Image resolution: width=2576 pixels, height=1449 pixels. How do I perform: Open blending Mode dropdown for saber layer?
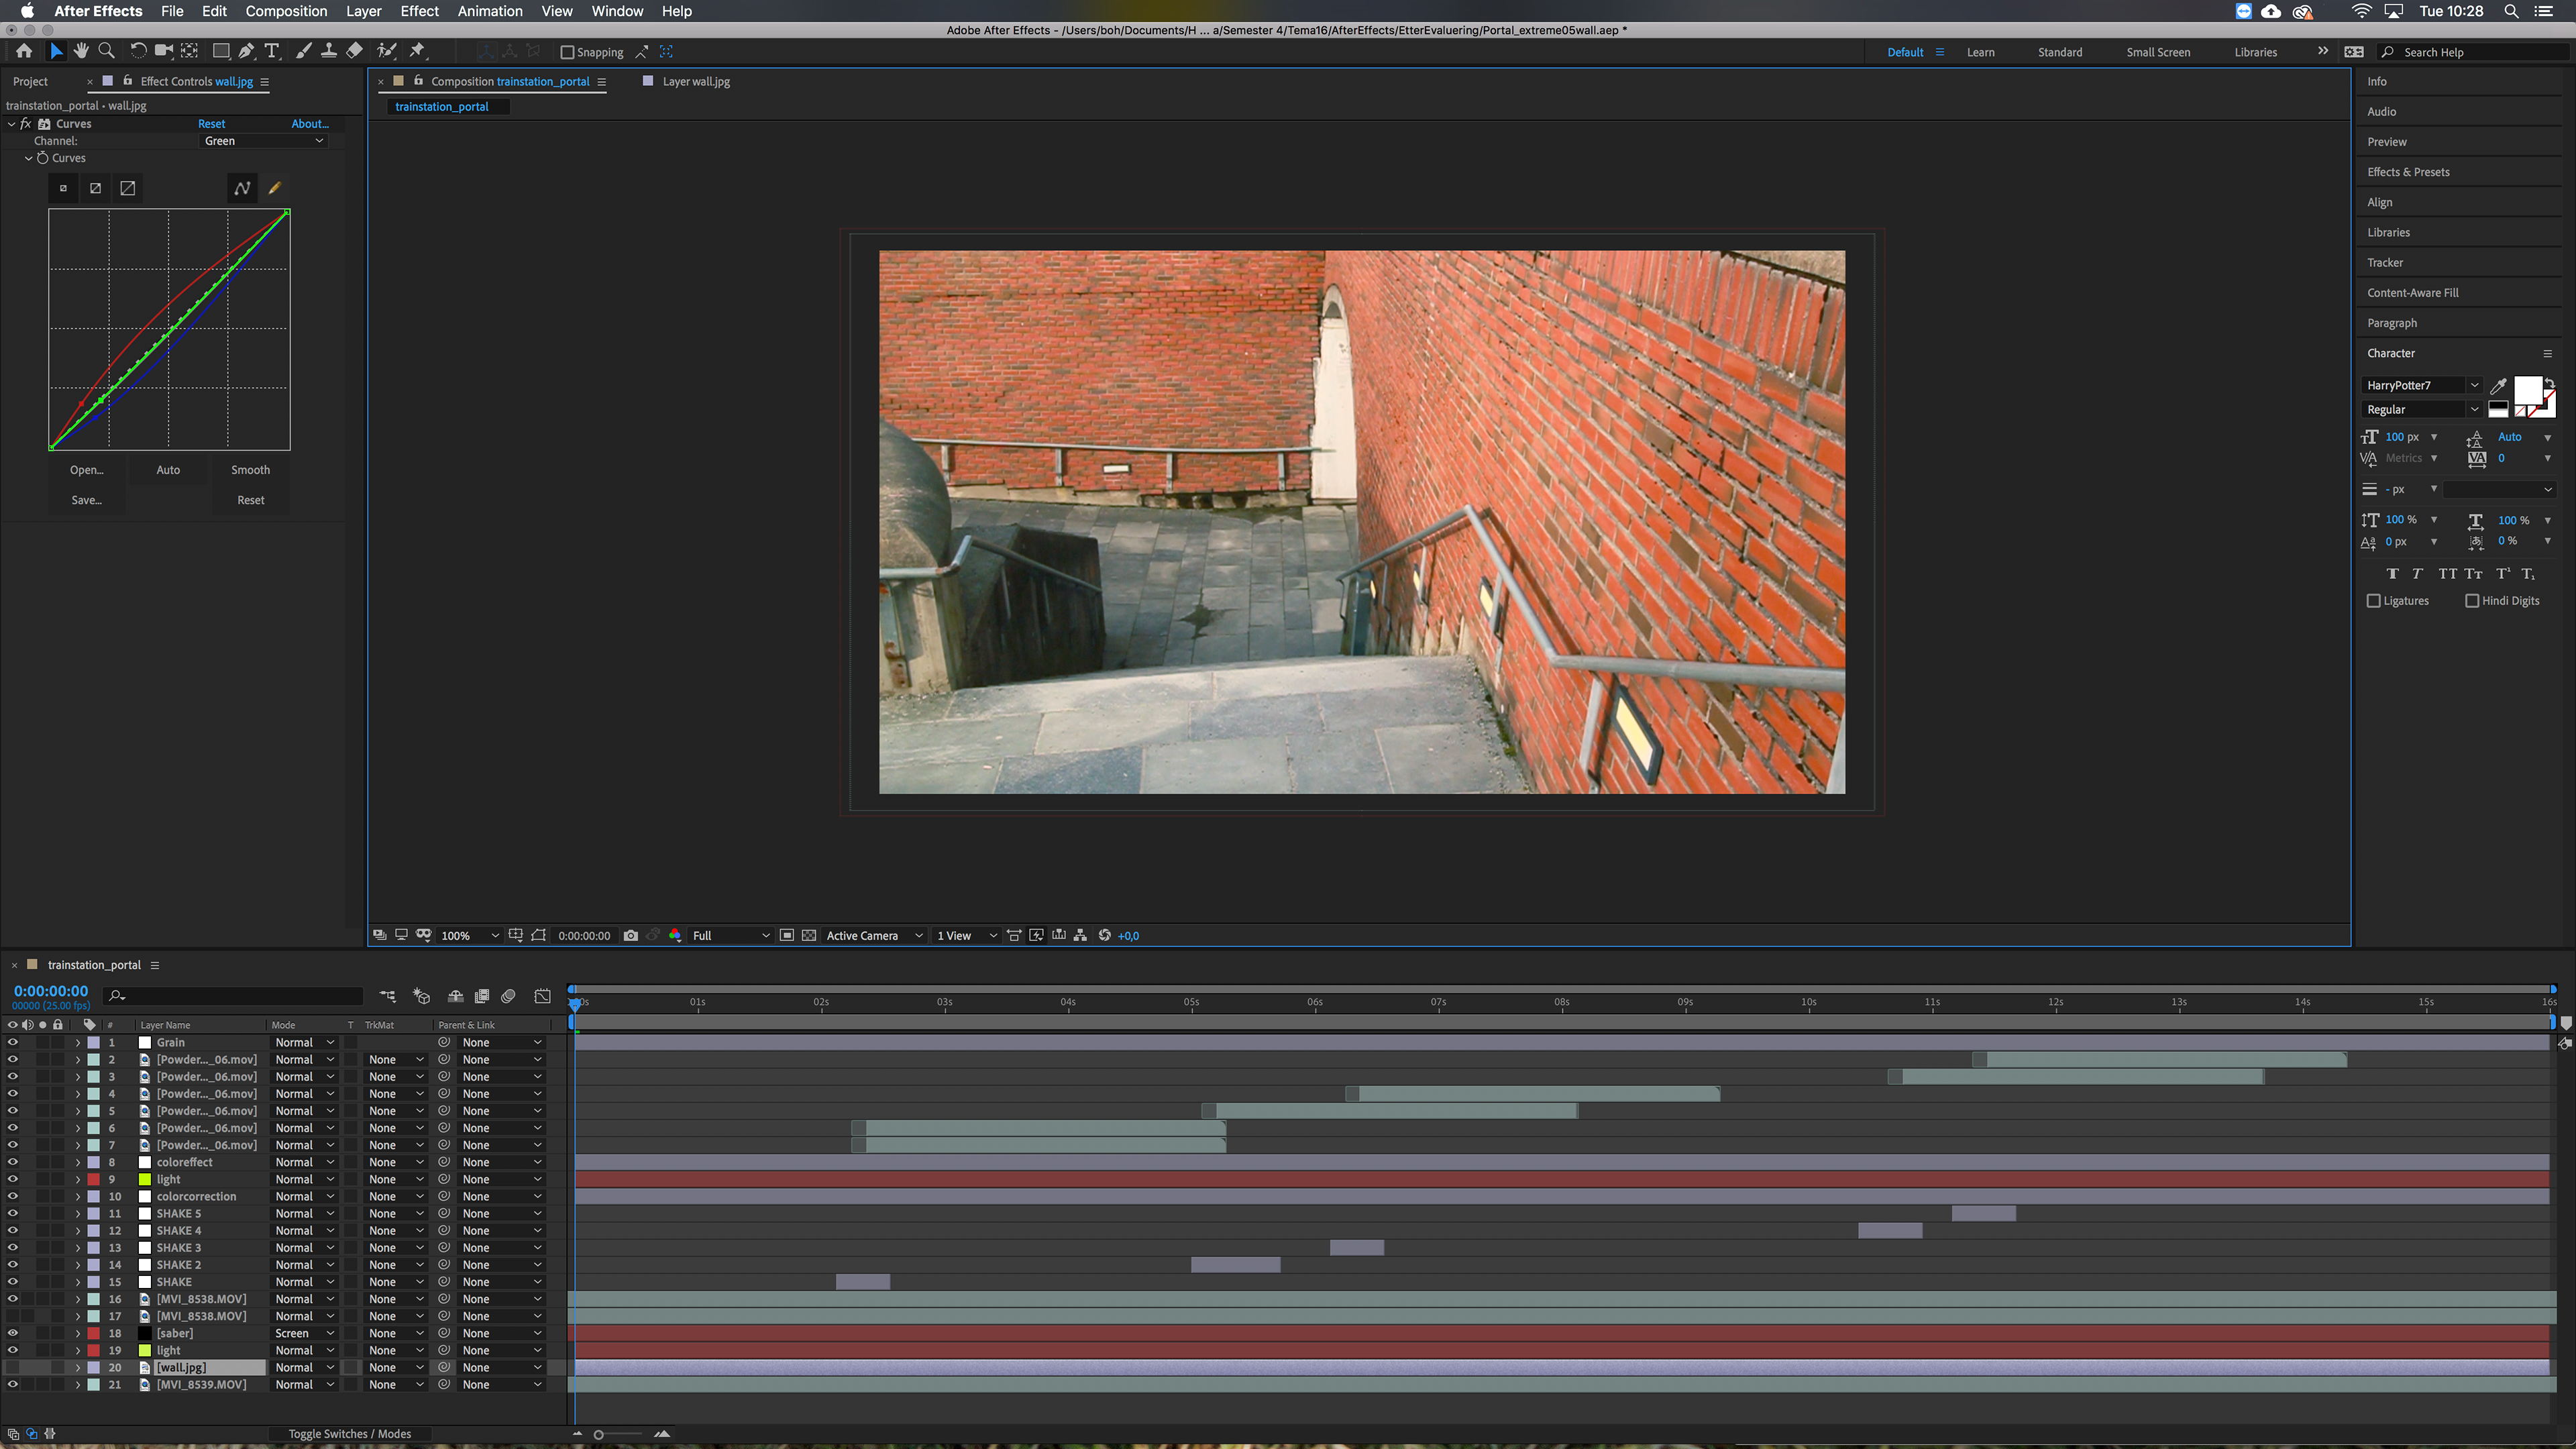[x=304, y=1333]
